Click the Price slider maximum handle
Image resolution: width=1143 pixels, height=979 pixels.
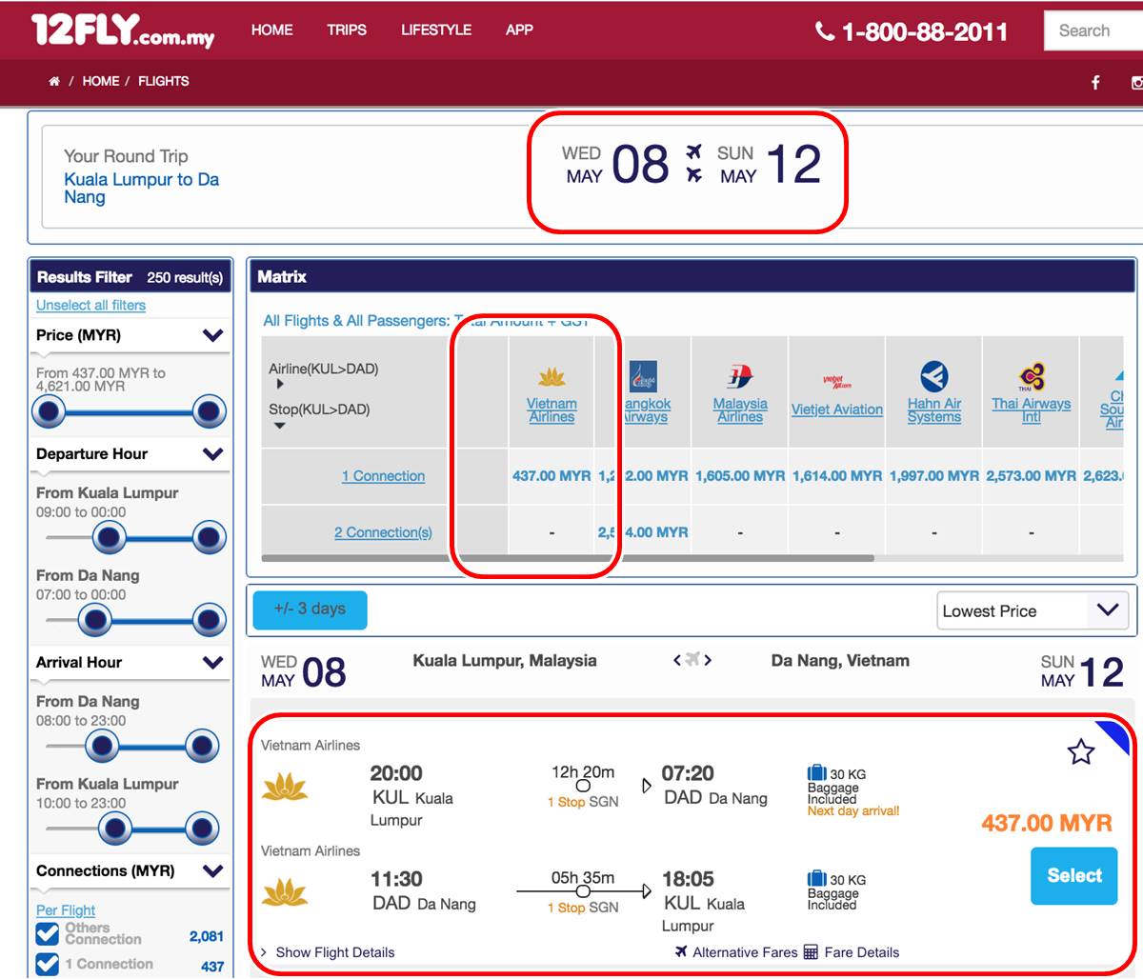[209, 412]
